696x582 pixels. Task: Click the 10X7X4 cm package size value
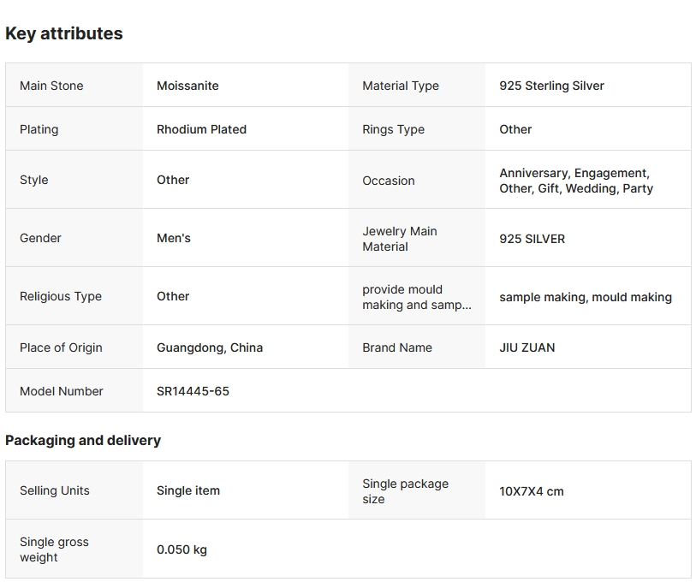(531, 491)
